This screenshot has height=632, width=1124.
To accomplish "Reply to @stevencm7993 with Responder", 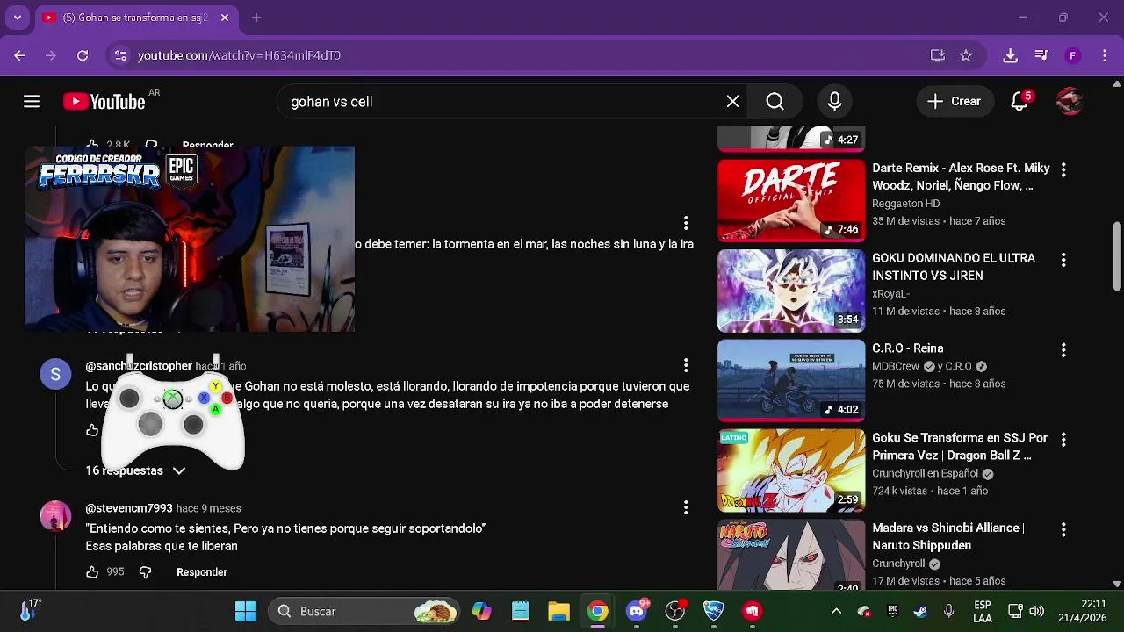I will [x=202, y=572].
